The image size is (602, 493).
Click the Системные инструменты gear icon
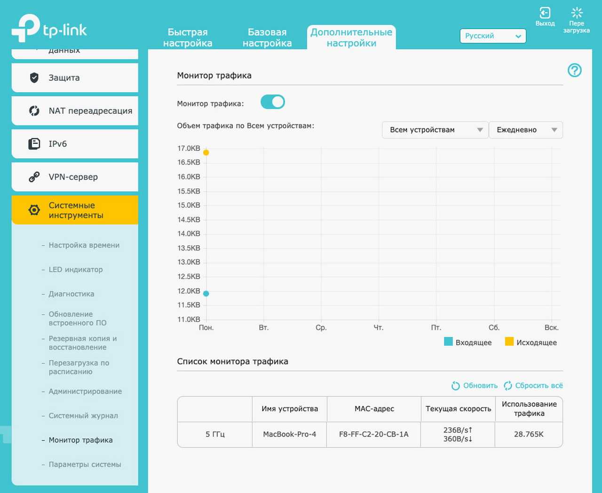pyautogui.click(x=34, y=210)
